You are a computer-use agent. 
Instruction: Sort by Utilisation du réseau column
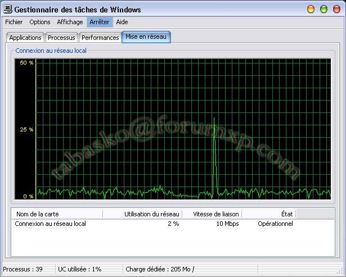pos(142,214)
